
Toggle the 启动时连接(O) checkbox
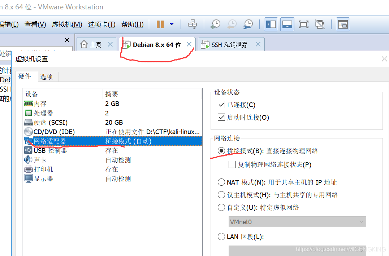click(221, 117)
